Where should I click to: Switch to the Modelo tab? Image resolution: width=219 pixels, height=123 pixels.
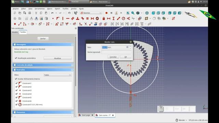[15, 32]
